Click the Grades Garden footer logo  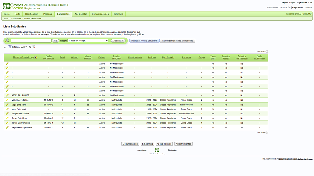point(157,150)
